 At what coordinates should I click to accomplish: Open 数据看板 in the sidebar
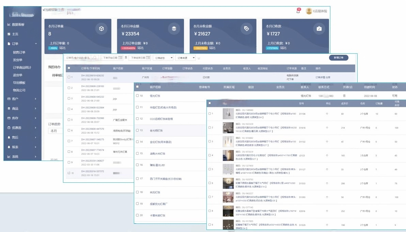pos(18,25)
